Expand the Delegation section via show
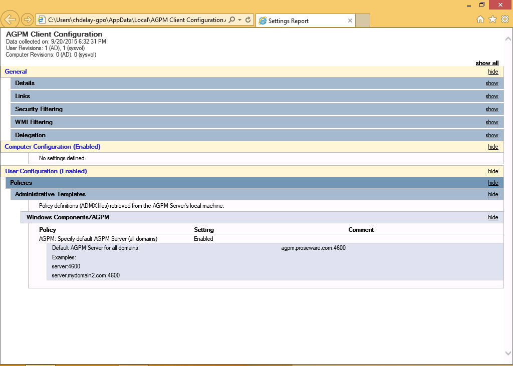Viewport: 513px width, 366px height. pos(491,135)
